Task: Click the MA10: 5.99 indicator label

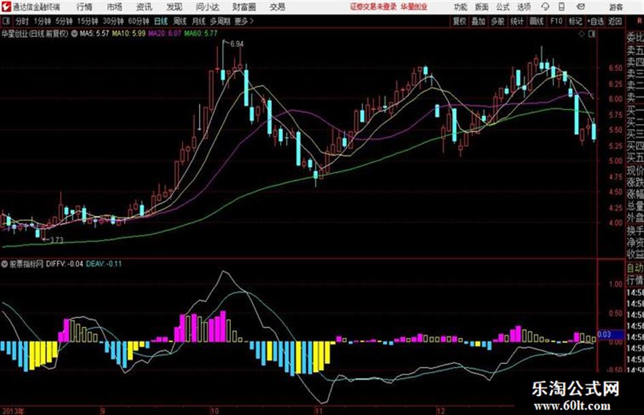Action: pos(129,33)
